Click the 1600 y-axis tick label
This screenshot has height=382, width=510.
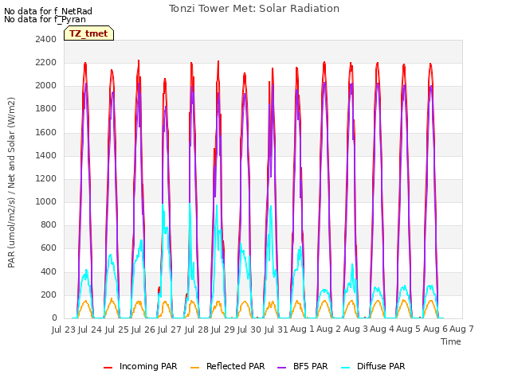(x=46, y=133)
